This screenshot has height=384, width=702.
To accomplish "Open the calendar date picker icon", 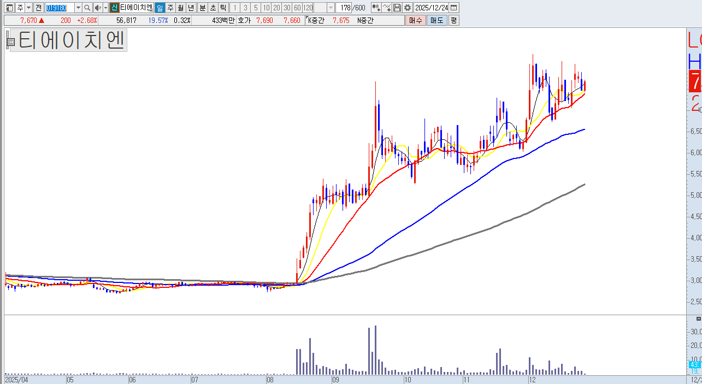I will tap(453, 8).
